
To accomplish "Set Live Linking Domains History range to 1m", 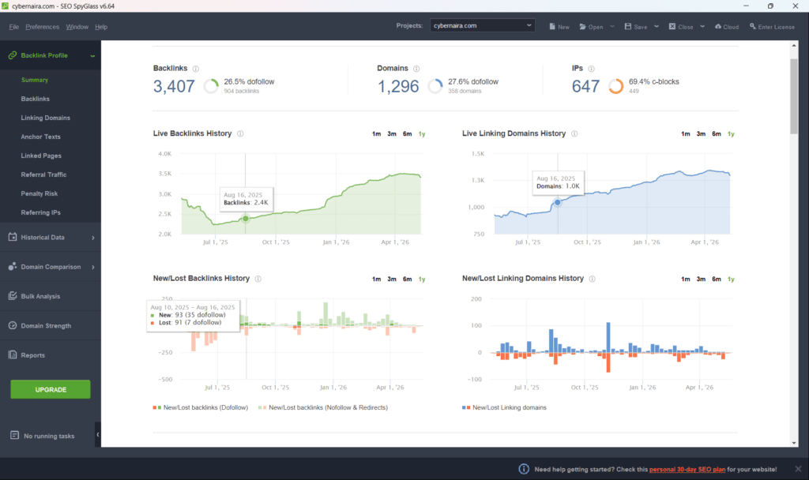I will click(685, 134).
